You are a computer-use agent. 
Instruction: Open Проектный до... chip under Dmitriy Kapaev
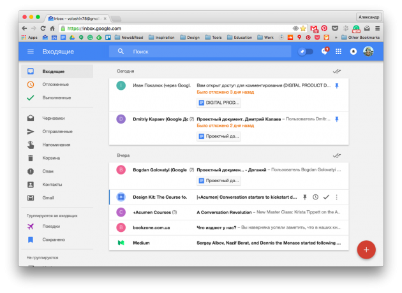point(219,136)
